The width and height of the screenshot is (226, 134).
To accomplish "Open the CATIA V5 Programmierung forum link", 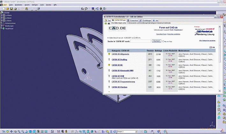I will coord(123,82).
